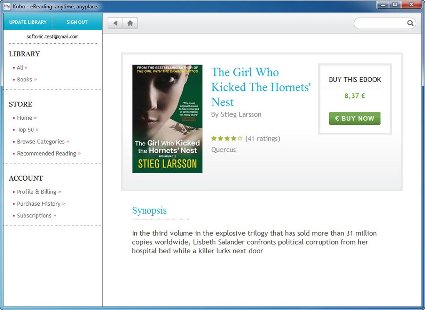Screen dimensions: 425x310
Task: Click author name By Stieg Larsson
Action: coord(236,115)
